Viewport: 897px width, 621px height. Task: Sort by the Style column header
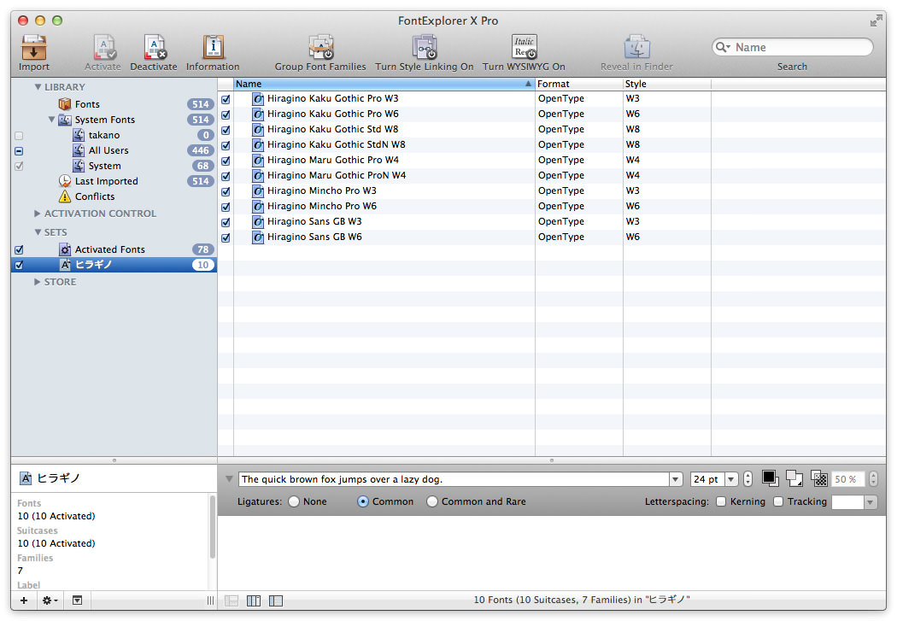click(667, 84)
